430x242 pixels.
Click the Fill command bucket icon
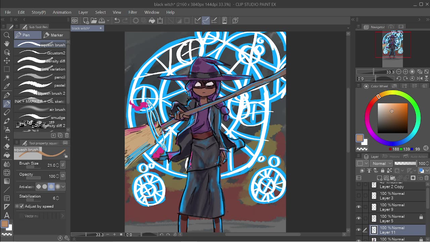152,21
